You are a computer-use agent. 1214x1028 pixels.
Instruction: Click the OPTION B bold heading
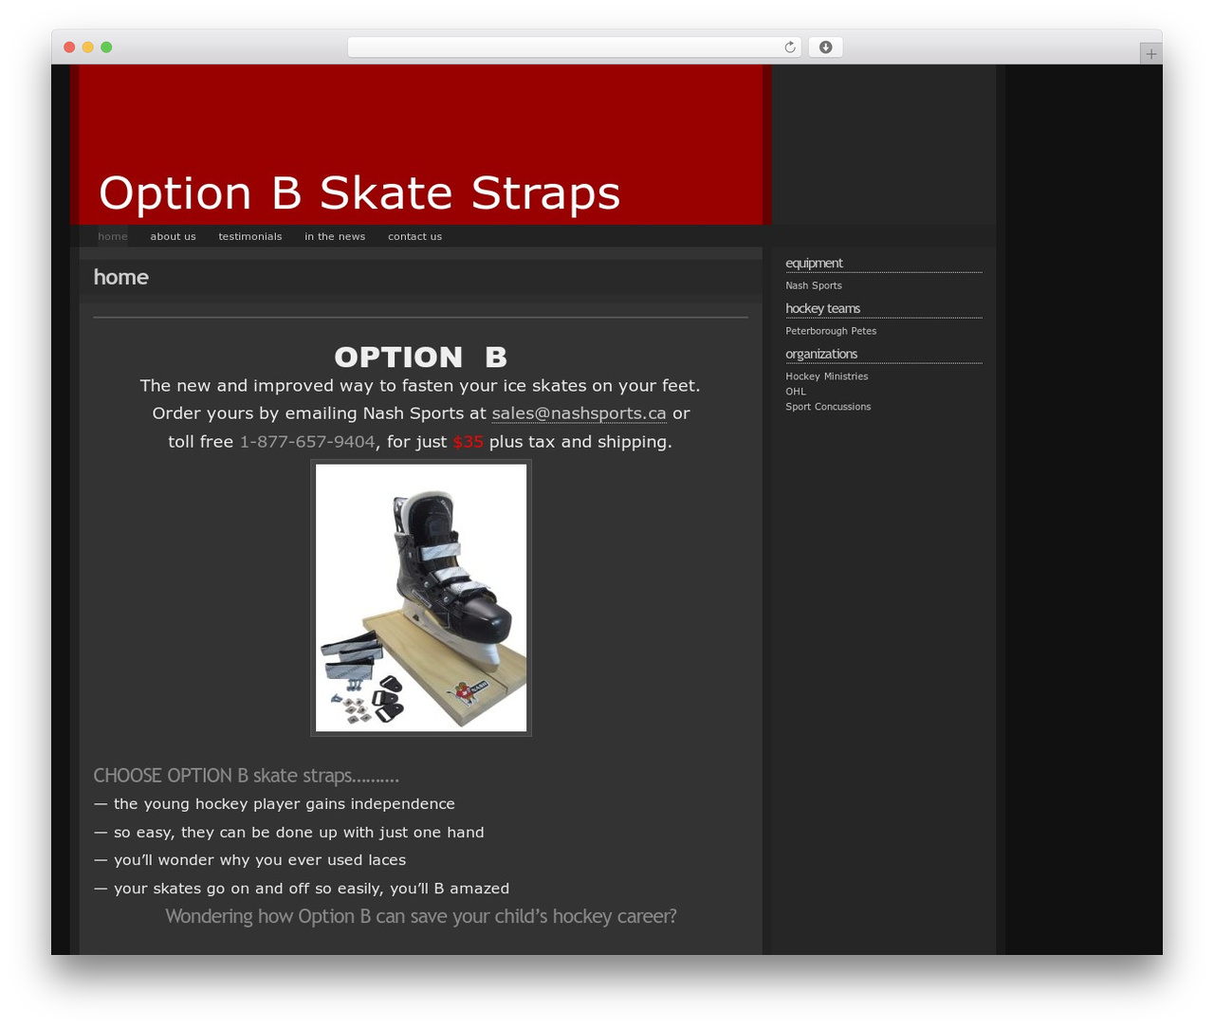coord(421,357)
